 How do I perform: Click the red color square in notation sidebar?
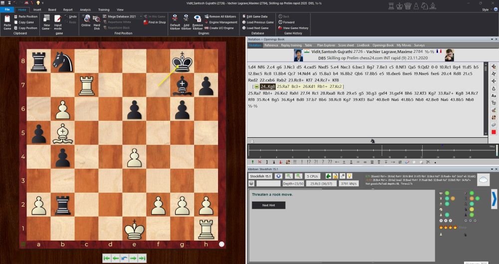click(494, 132)
